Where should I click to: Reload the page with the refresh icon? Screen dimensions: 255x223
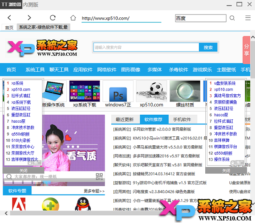point(53,18)
